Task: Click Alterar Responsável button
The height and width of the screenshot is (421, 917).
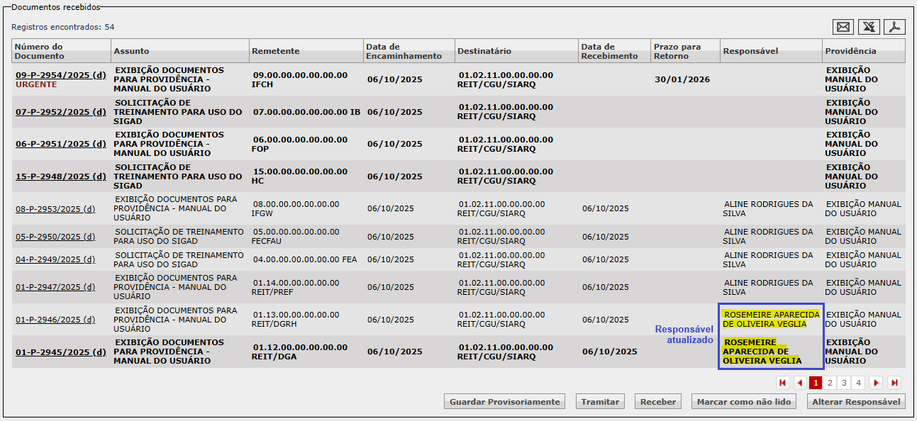Action: coord(857,402)
